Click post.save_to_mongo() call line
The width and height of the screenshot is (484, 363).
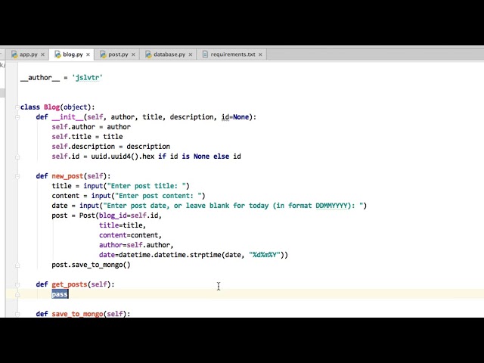(91, 265)
